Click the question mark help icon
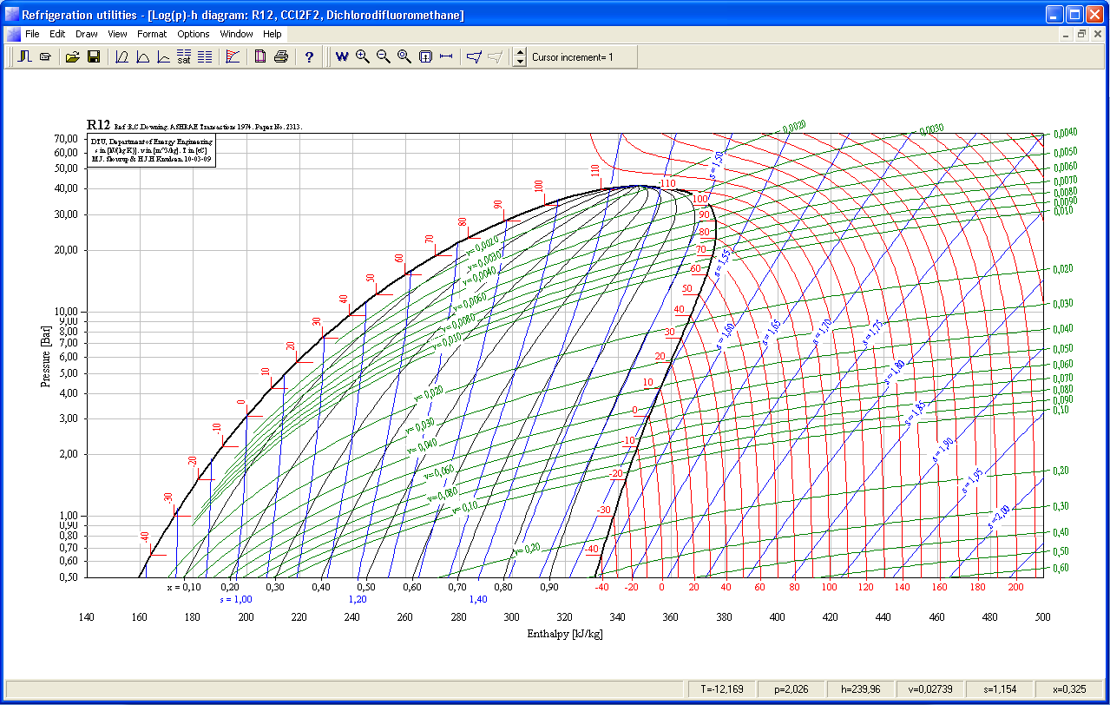Viewport: 1110px width, 705px height. tap(309, 56)
